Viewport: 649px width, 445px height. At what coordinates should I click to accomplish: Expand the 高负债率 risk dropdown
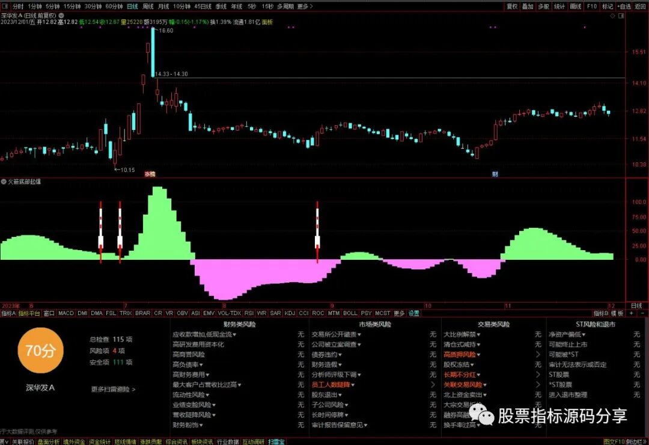[188, 364]
